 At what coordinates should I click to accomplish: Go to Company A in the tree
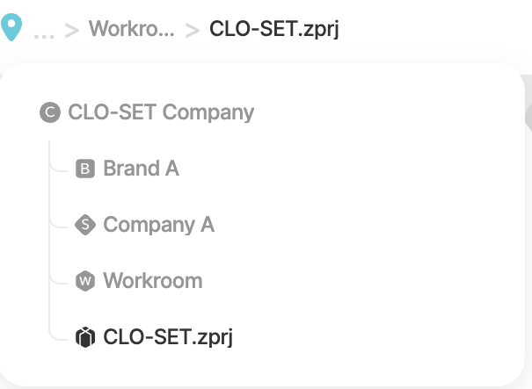[x=159, y=225]
